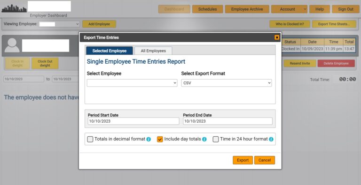Screen dimensions: 361x185
Task: Click the Add Employee button
Action: click(x=99, y=24)
